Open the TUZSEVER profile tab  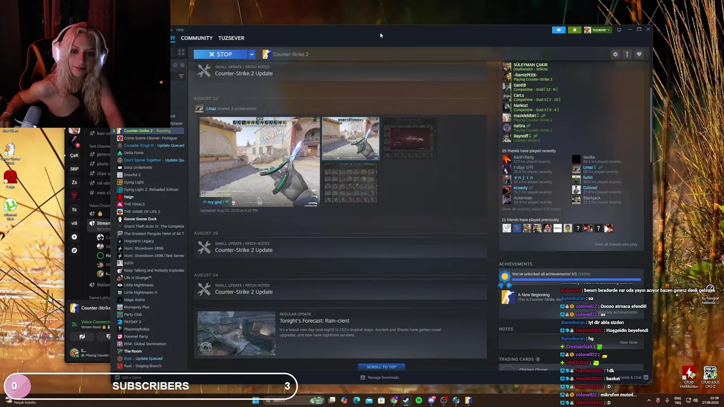[231, 38]
